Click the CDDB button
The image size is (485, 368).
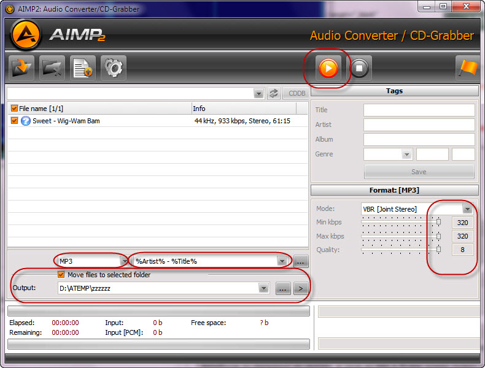(297, 93)
